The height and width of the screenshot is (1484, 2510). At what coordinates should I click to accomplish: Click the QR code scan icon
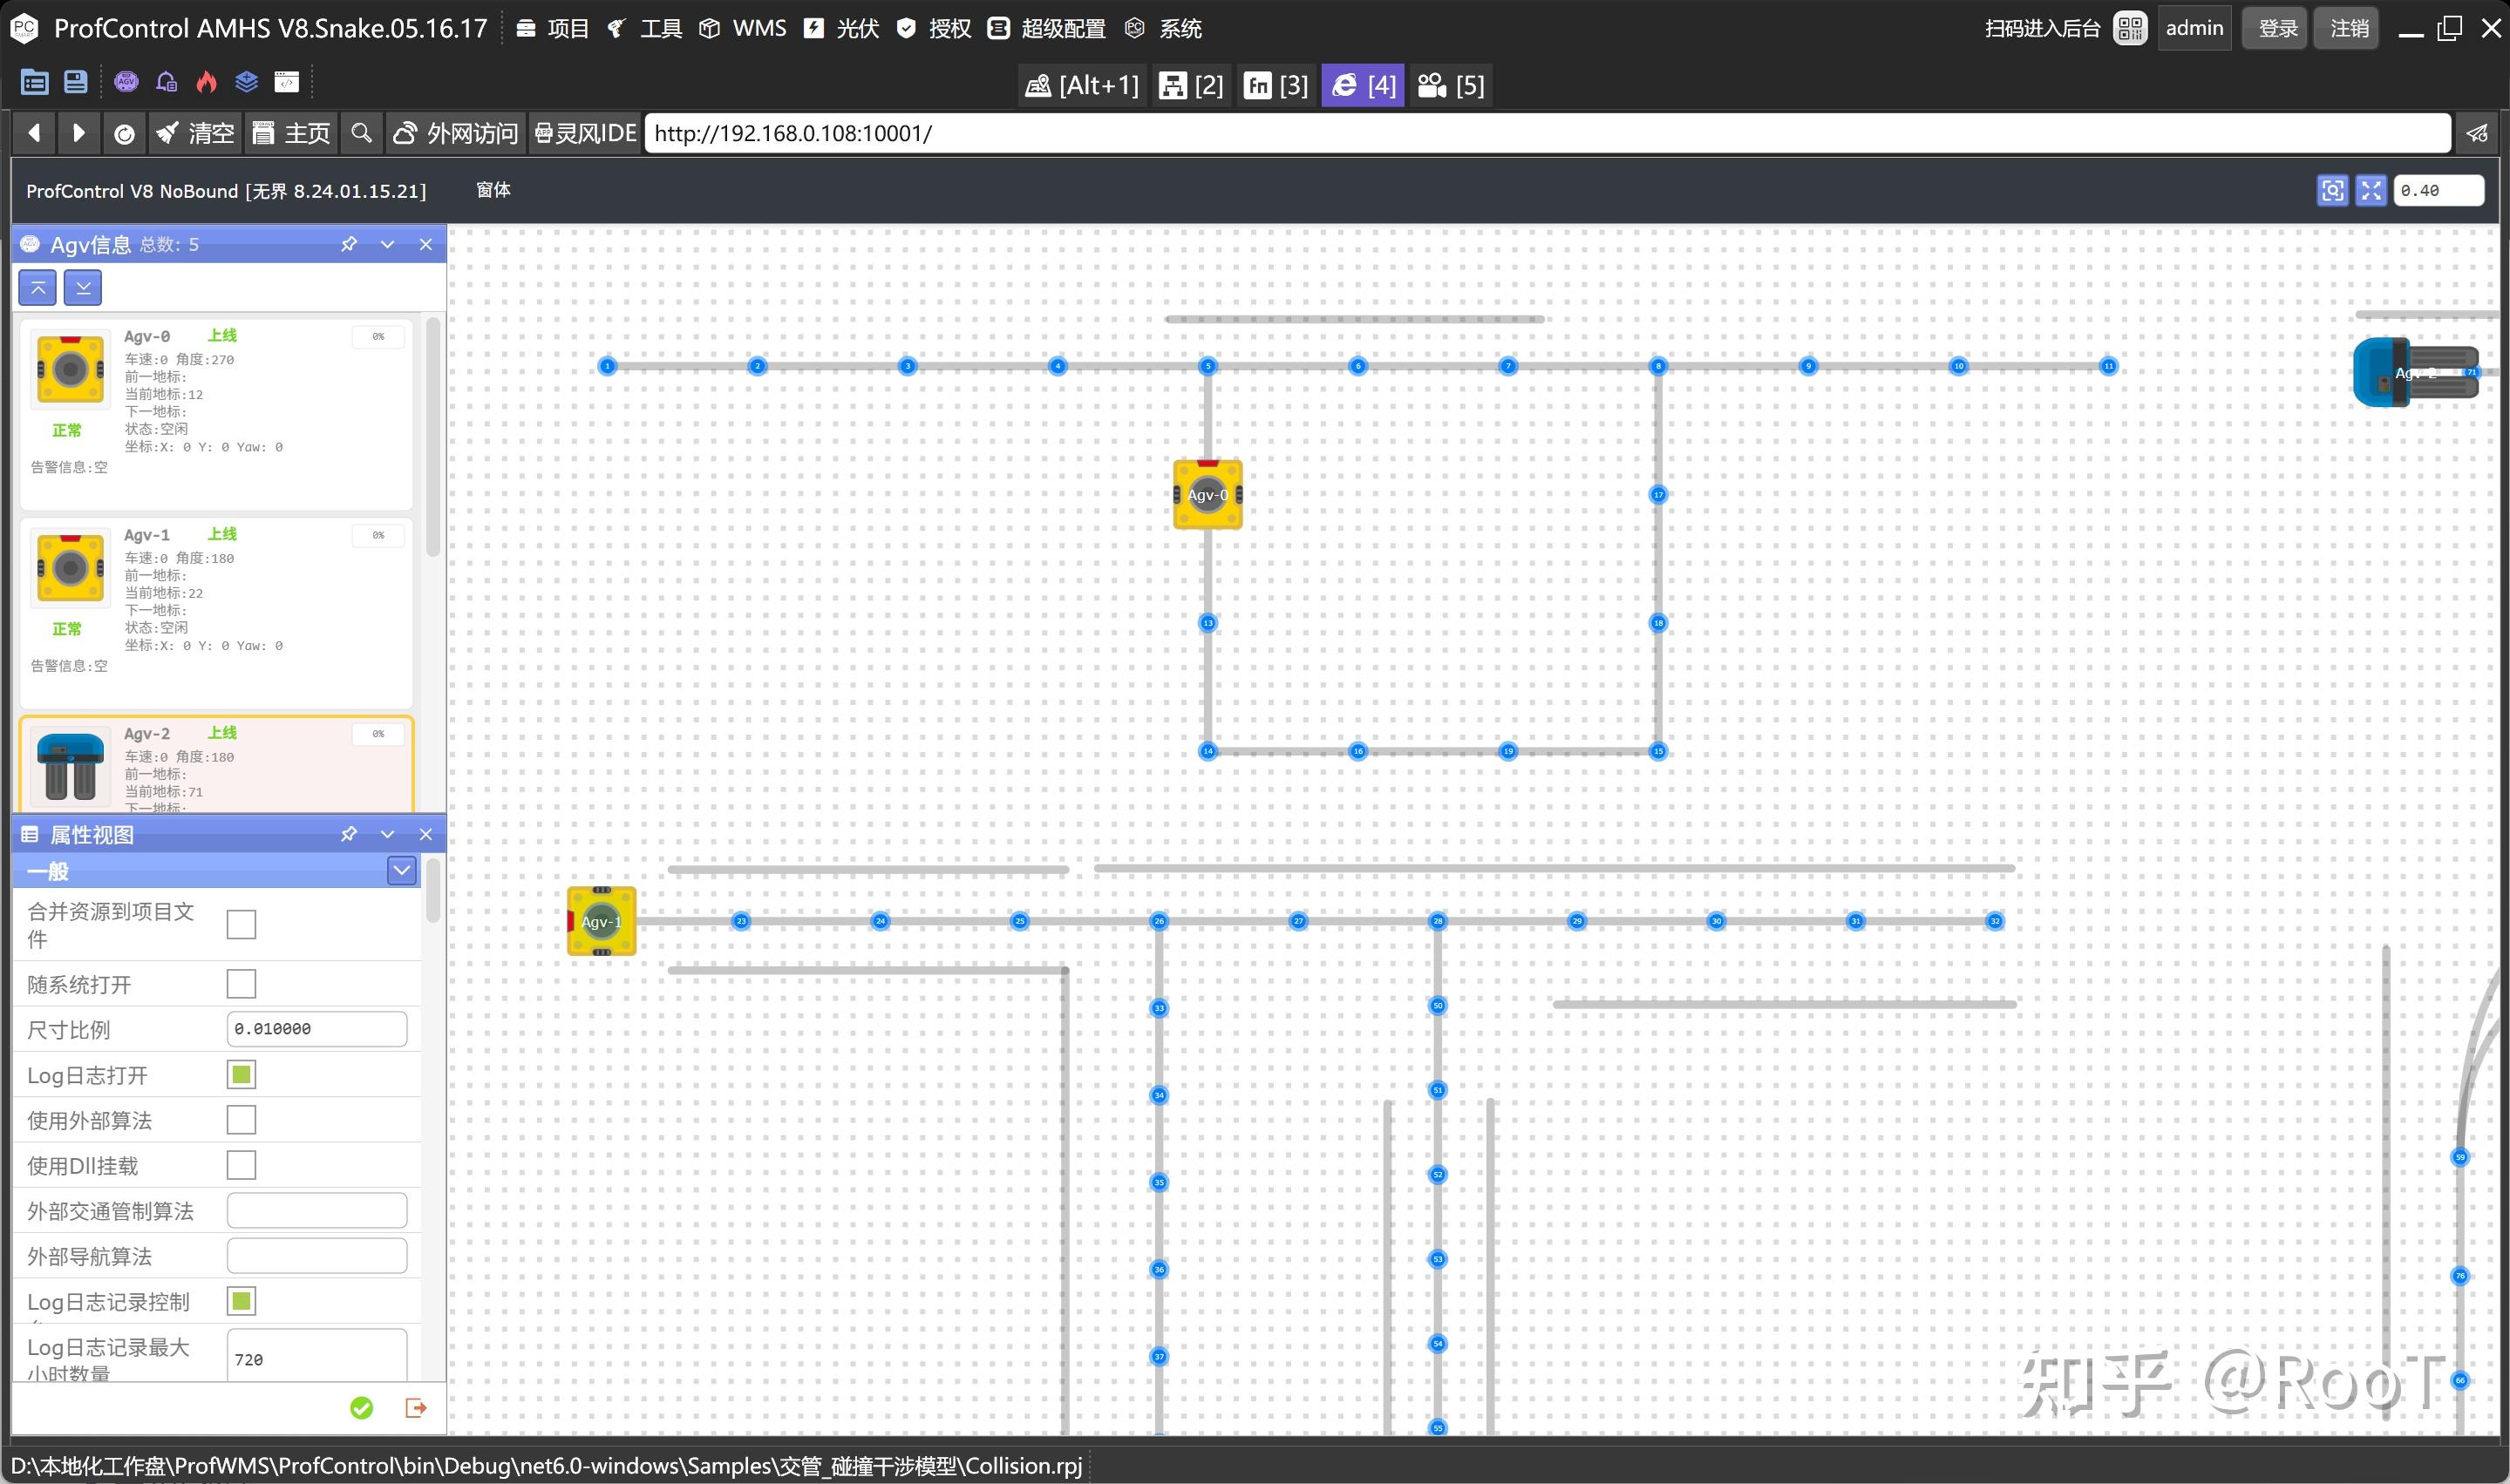[2129, 28]
